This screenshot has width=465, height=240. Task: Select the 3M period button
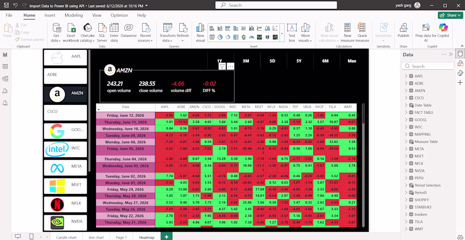pyautogui.click(x=246, y=61)
